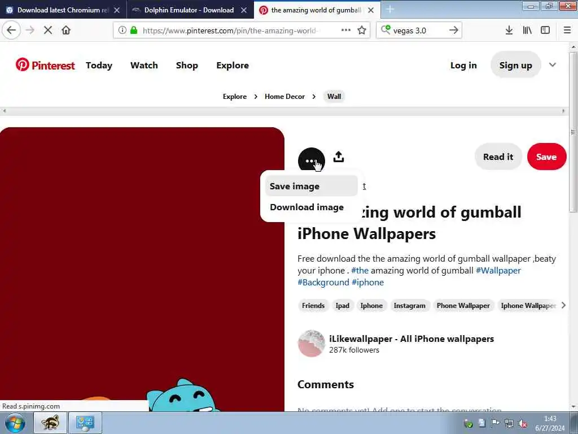Open iLikewallpaper - All iPhone wallpapers profile name
The image size is (578, 434).
[x=411, y=339]
